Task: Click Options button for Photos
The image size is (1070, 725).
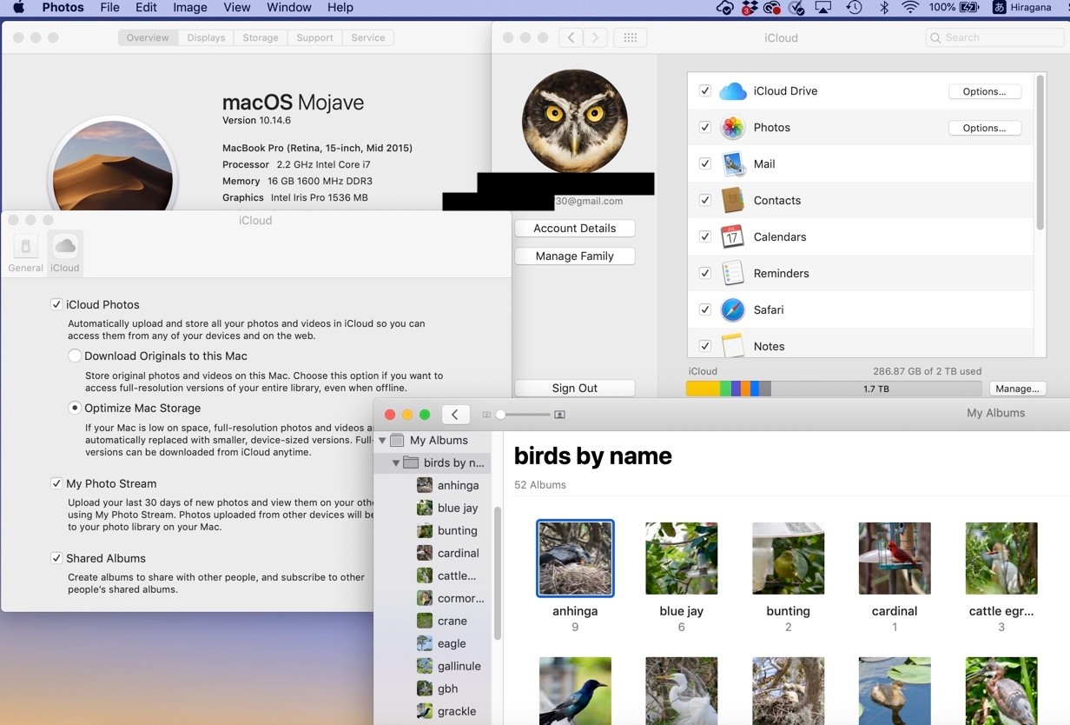Action: (984, 128)
